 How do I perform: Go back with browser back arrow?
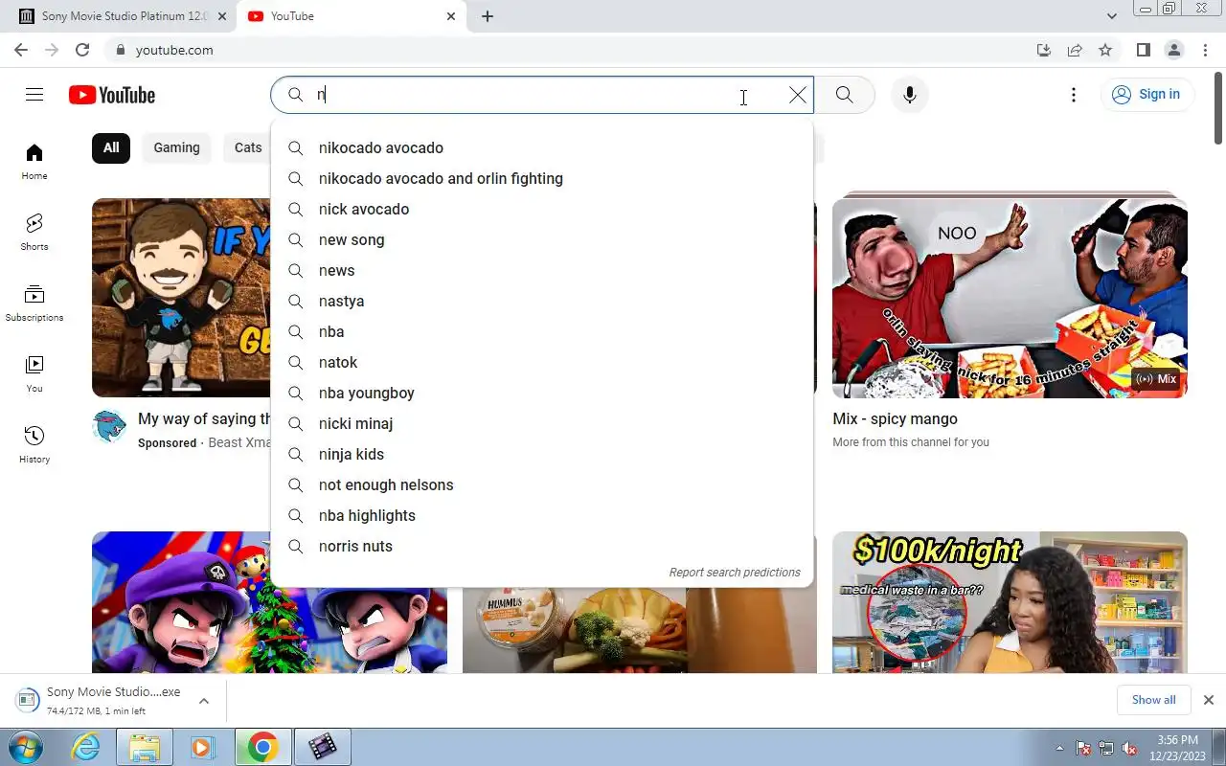(x=21, y=50)
